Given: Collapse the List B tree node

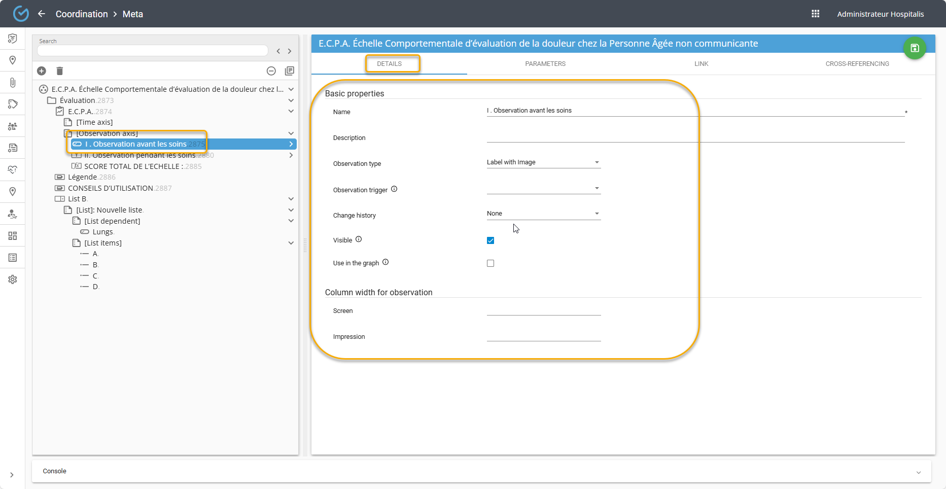Looking at the screenshot, I should (291, 199).
